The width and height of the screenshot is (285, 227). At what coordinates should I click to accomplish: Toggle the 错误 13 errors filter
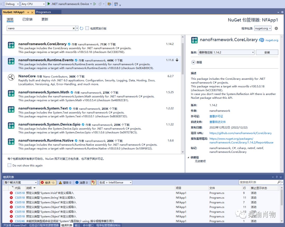pos(47,183)
